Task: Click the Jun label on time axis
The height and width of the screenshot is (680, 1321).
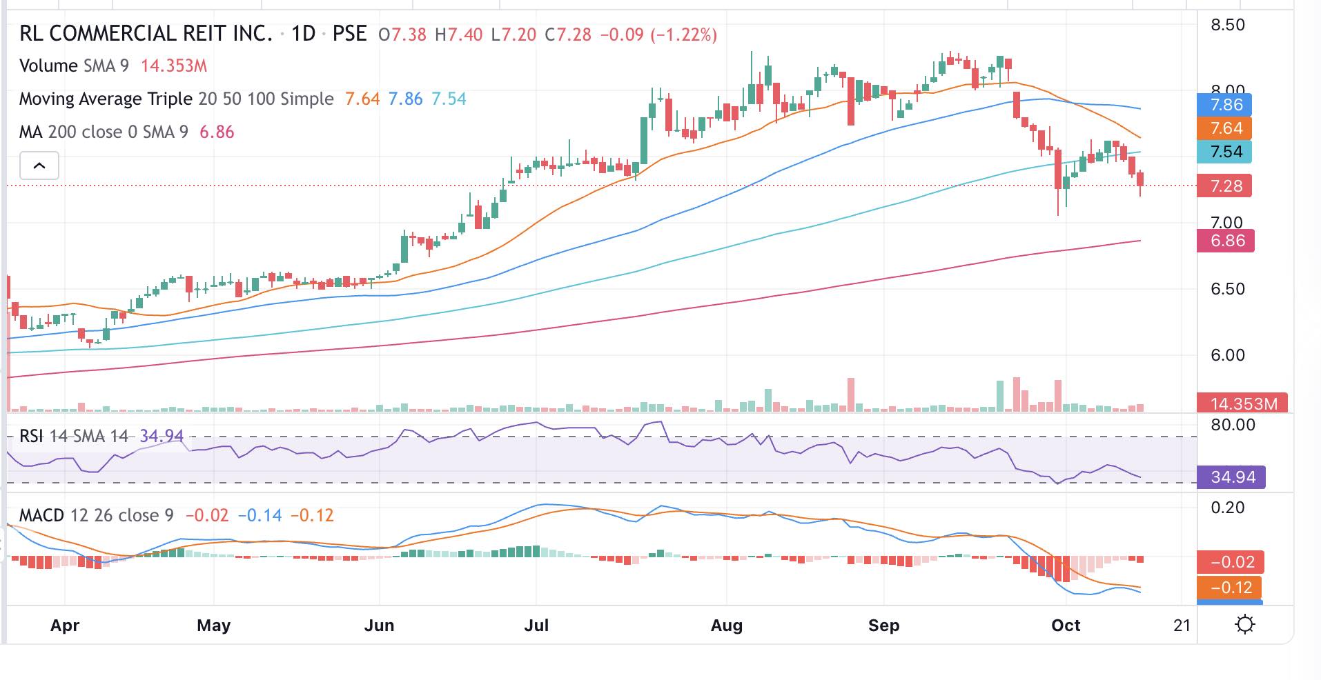Action: coord(379,626)
